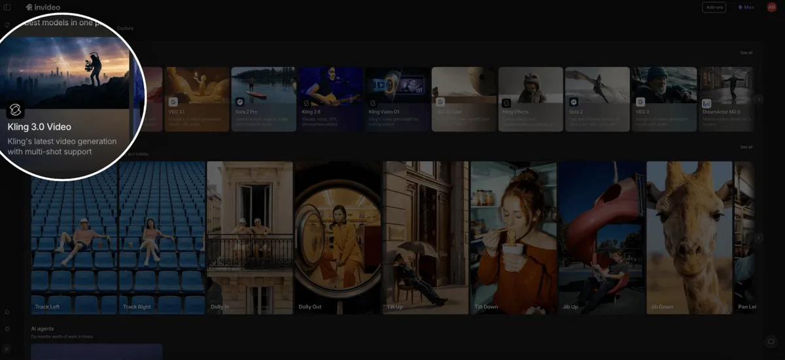Open the Dolly Out camera move thumbnail
The width and height of the screenshot is (785, 360).
point(338,238)
